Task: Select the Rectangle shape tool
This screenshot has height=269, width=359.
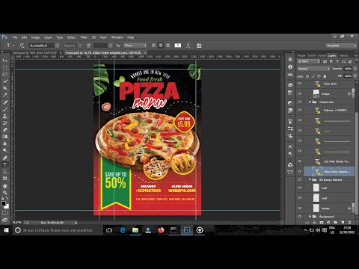Action: (4, 179)
